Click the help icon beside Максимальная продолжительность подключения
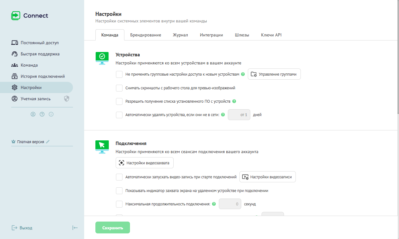 [214, 204]
